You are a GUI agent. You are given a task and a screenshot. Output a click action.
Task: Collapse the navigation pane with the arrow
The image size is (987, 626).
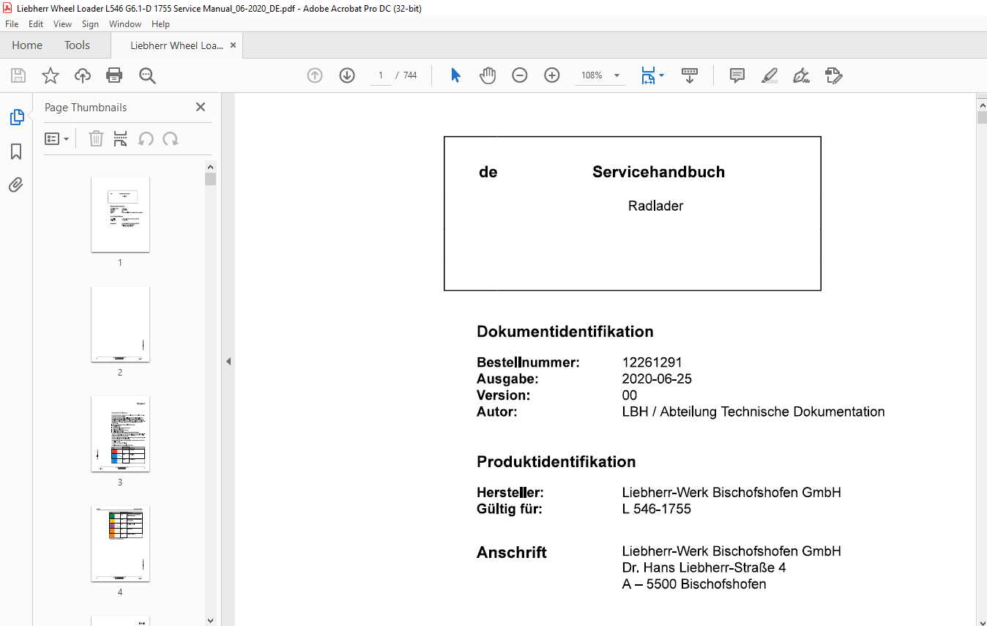(228, 361)
